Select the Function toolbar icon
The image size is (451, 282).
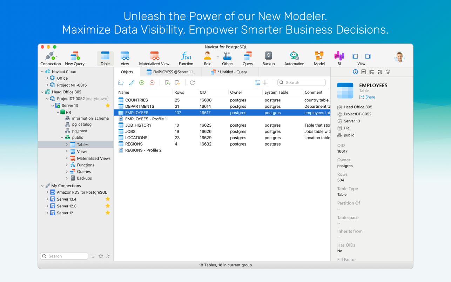[186, 59]
